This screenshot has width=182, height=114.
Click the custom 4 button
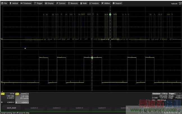tap(79, 108)
